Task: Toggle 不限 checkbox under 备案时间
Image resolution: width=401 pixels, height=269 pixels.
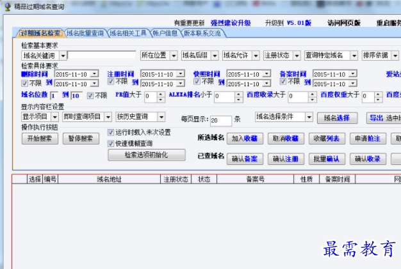Action: coord(283,82)
